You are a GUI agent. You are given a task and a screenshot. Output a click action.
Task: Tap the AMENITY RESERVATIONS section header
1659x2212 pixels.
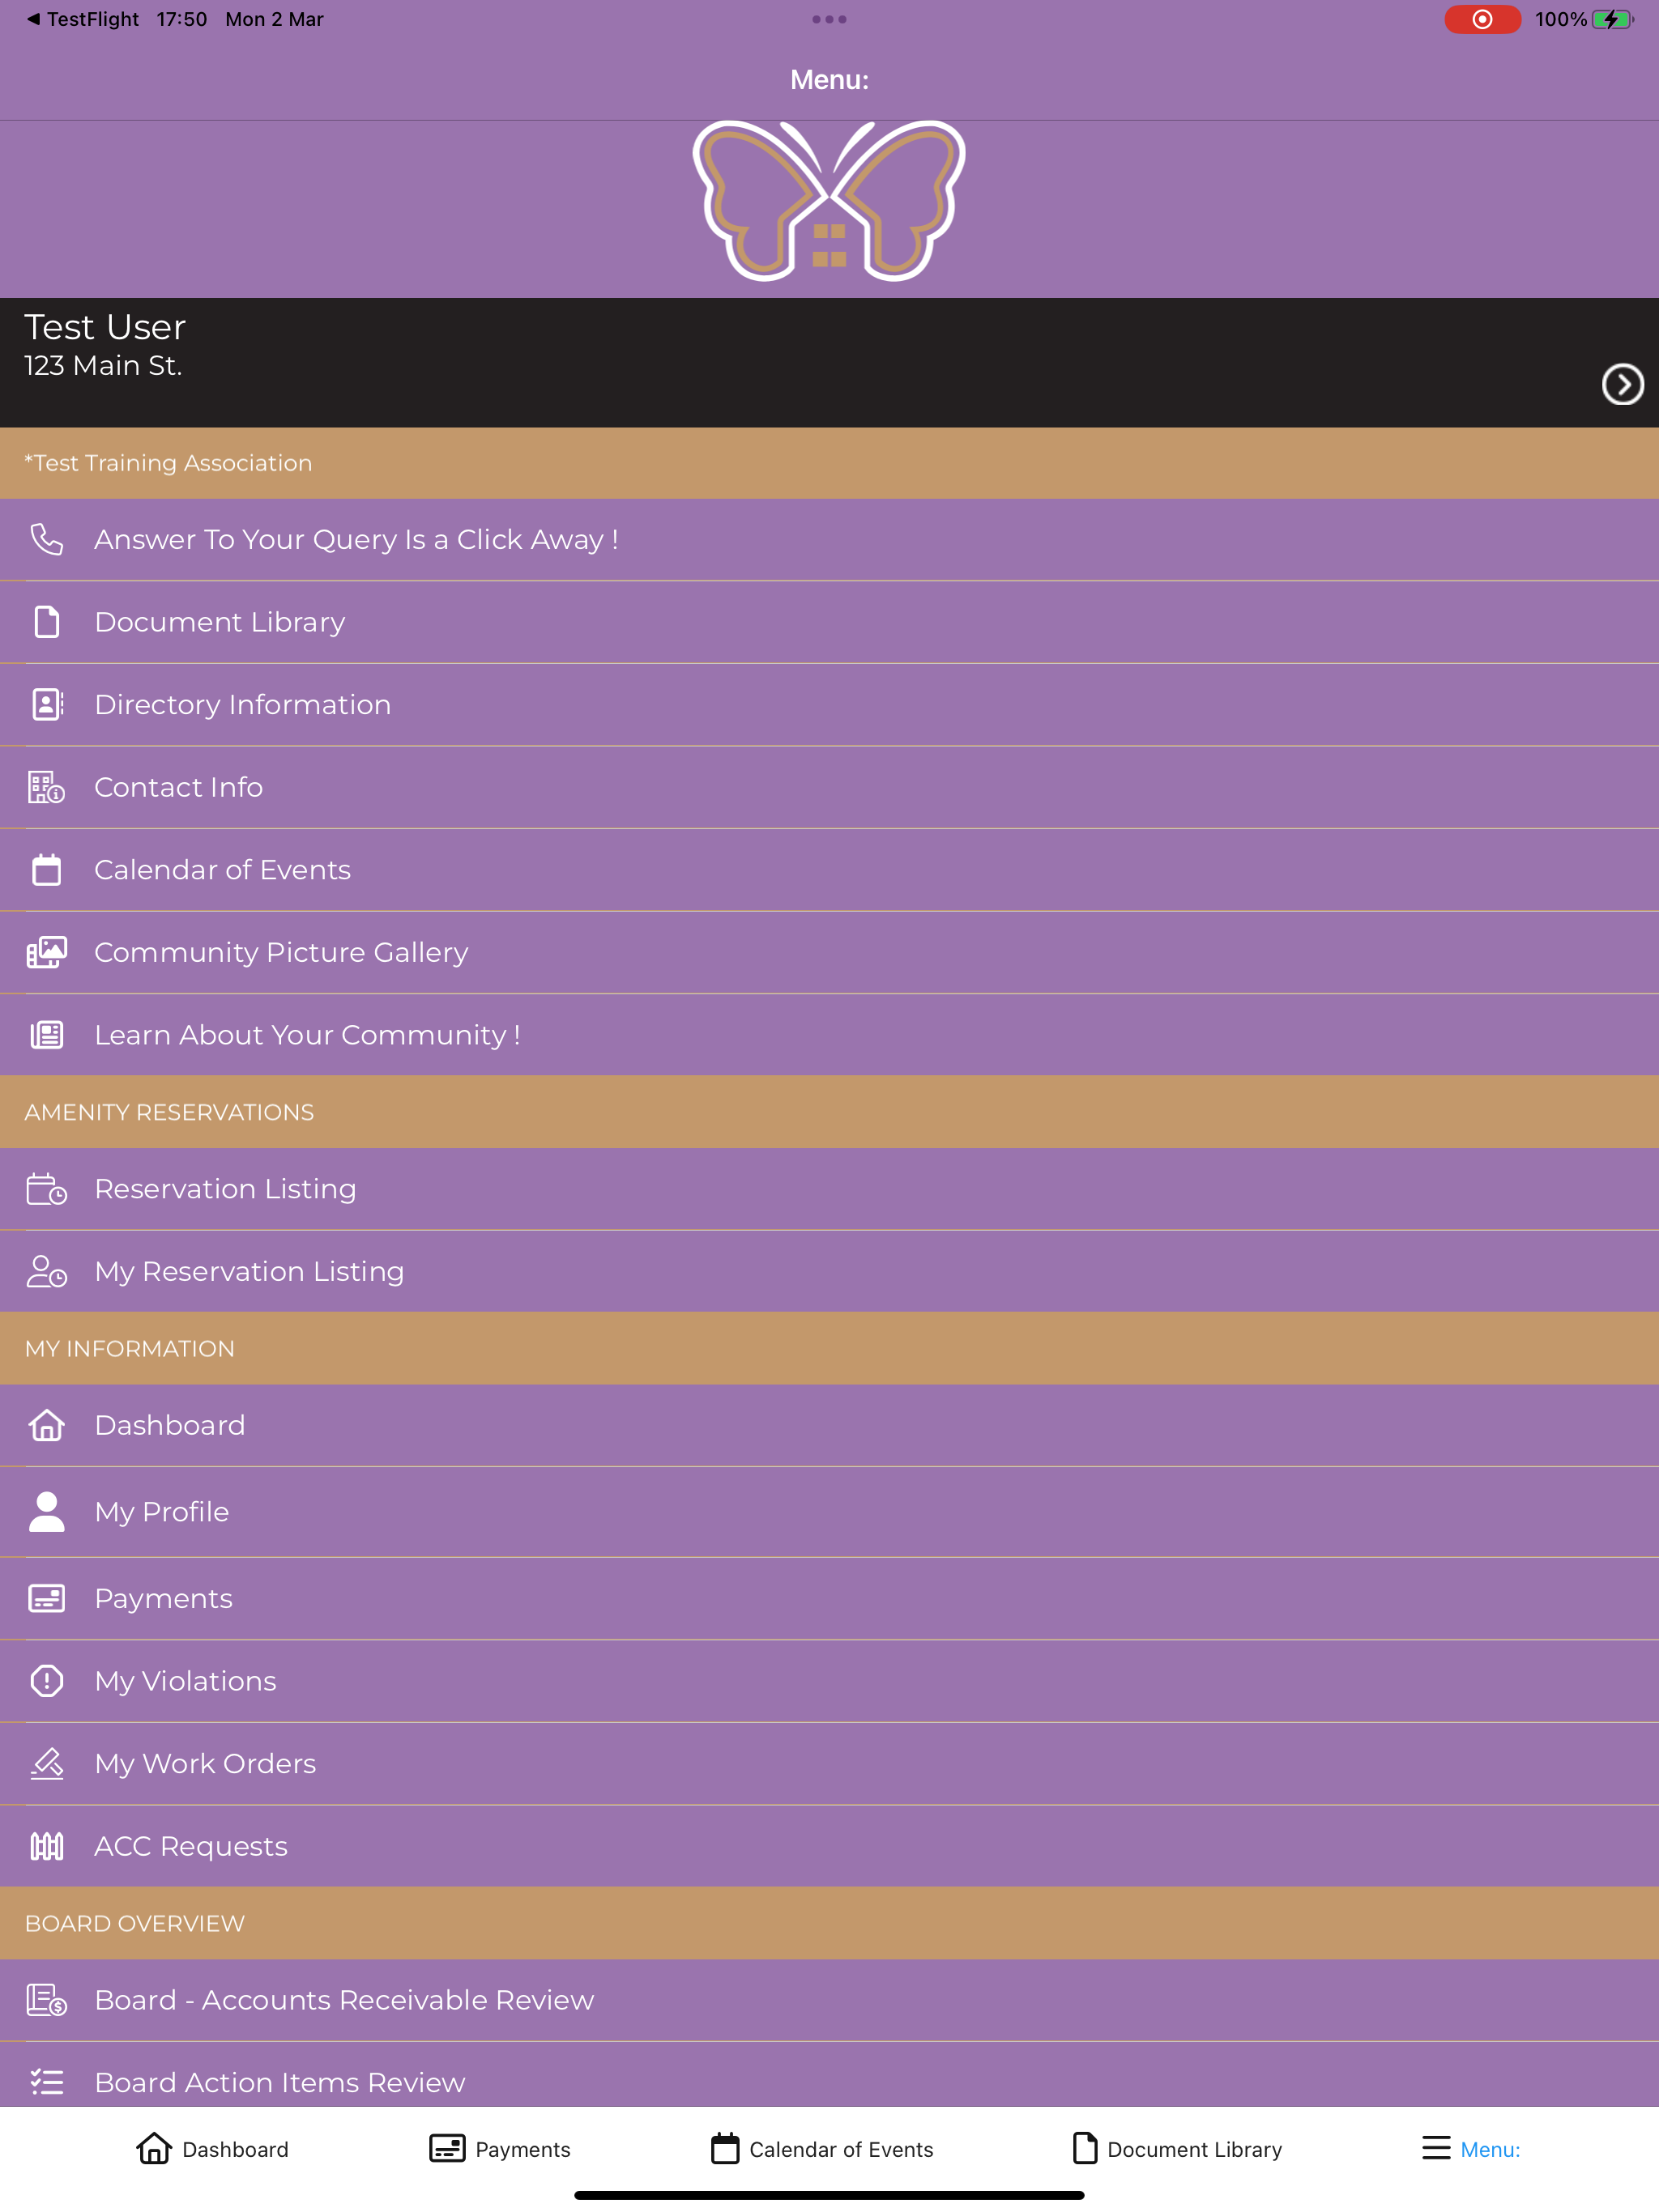click(829, 1112)
